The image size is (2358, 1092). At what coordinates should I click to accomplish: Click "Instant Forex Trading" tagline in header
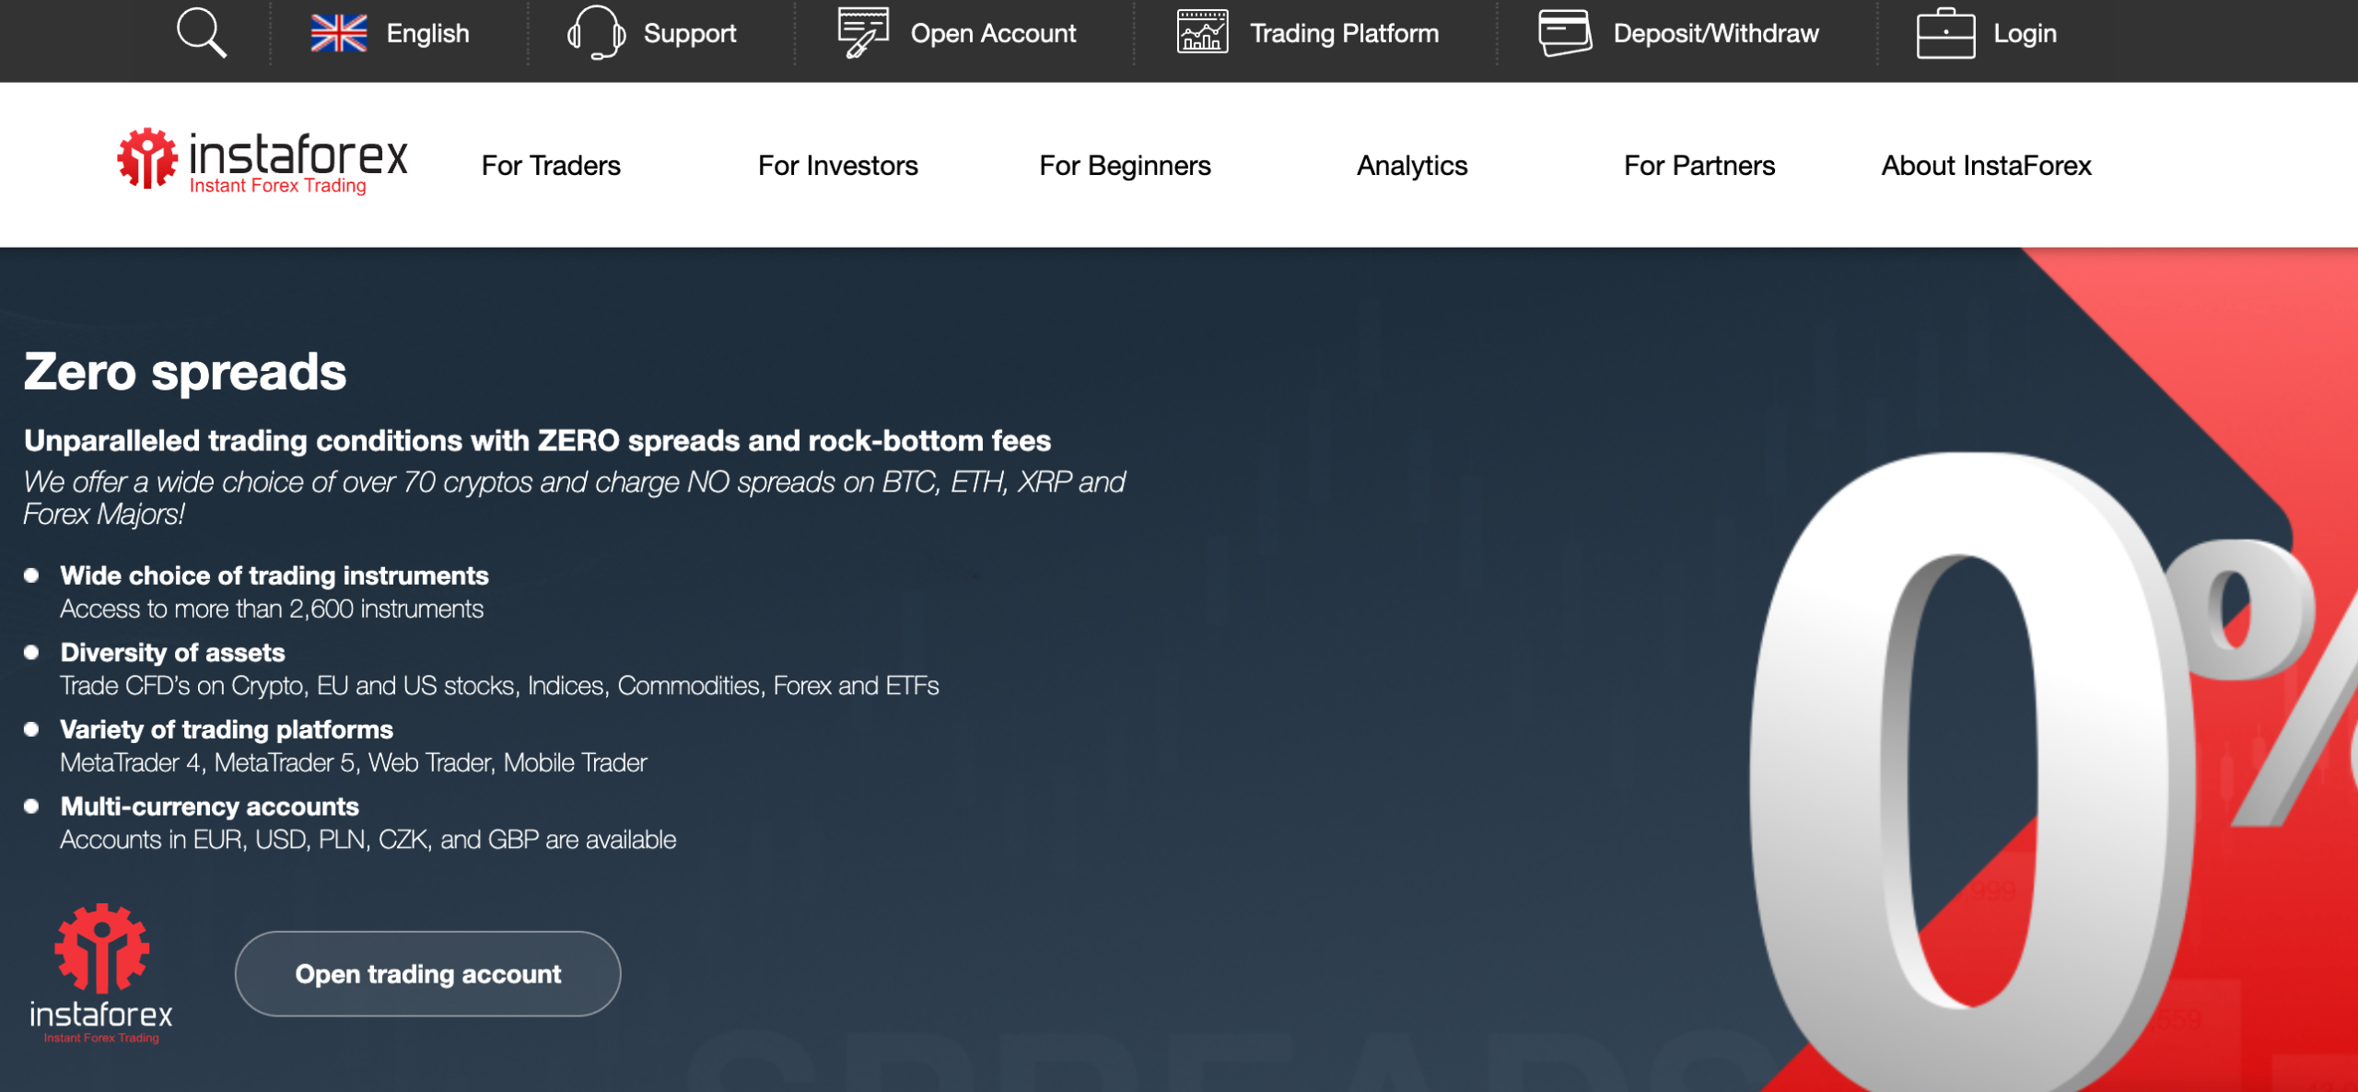coord(277,186)
